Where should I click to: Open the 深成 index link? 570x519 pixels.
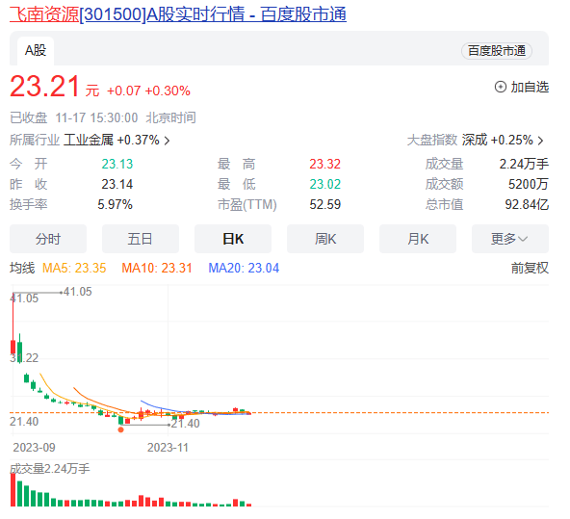(x=475, y=140)
